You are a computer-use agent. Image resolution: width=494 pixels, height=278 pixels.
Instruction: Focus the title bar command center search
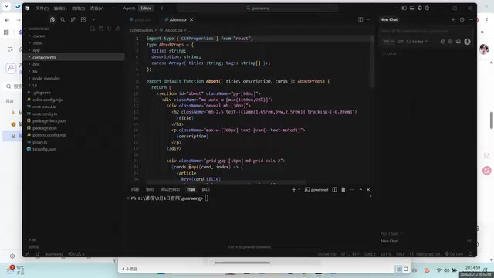(x=257, y=8)
